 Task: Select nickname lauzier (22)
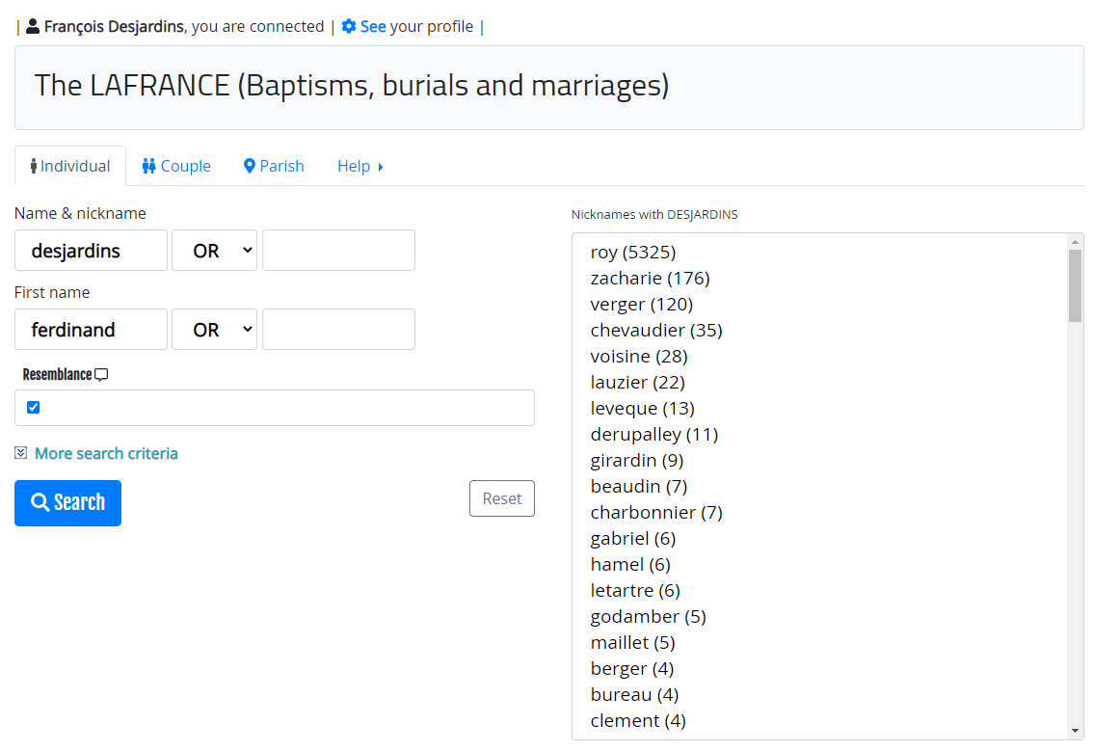coord(638,382)
